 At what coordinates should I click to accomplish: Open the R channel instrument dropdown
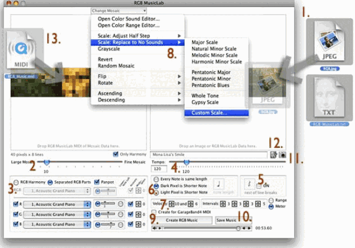57,204
